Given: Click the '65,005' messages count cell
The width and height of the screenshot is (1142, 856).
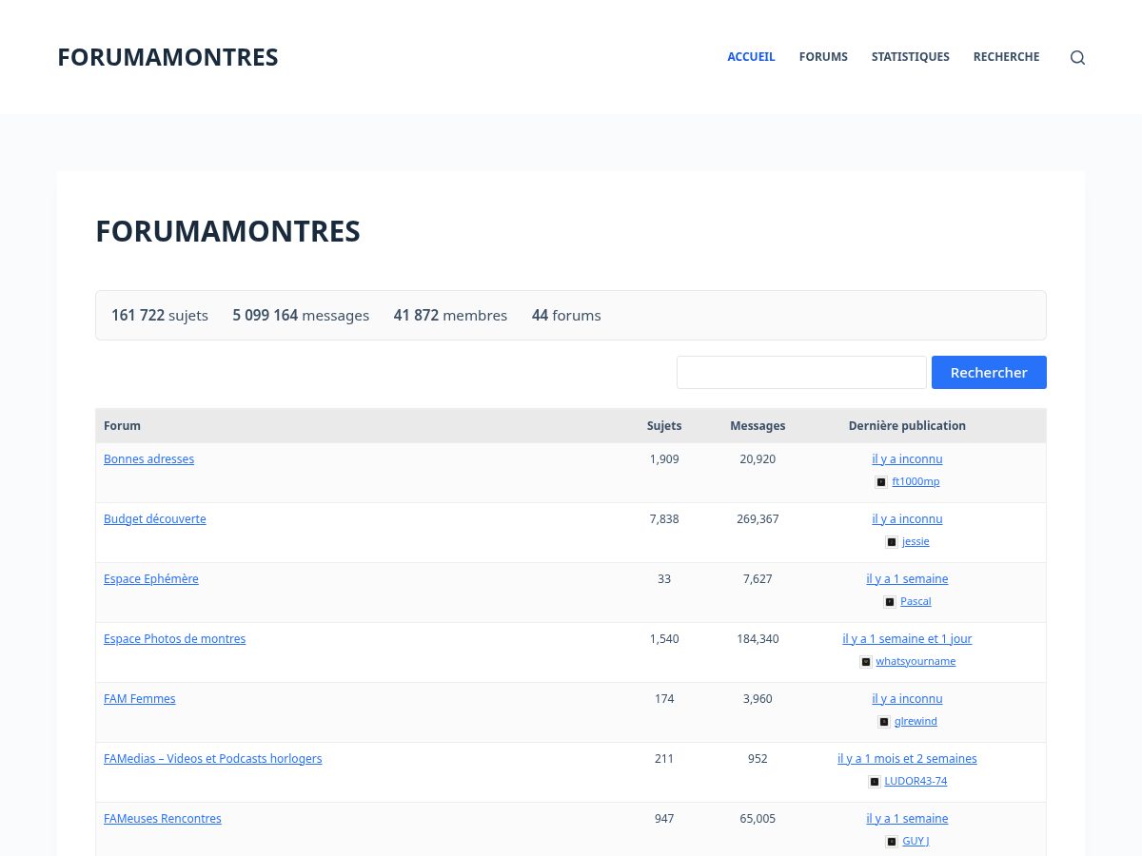Looking at the screenshot, I should [x=758, y=818].
